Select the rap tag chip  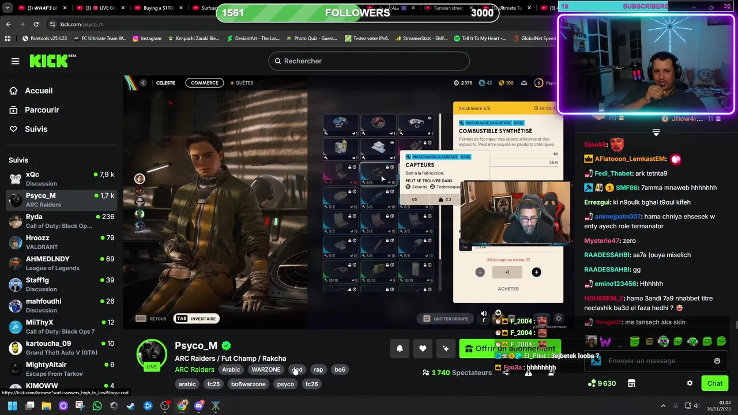[x=318, y=369]
